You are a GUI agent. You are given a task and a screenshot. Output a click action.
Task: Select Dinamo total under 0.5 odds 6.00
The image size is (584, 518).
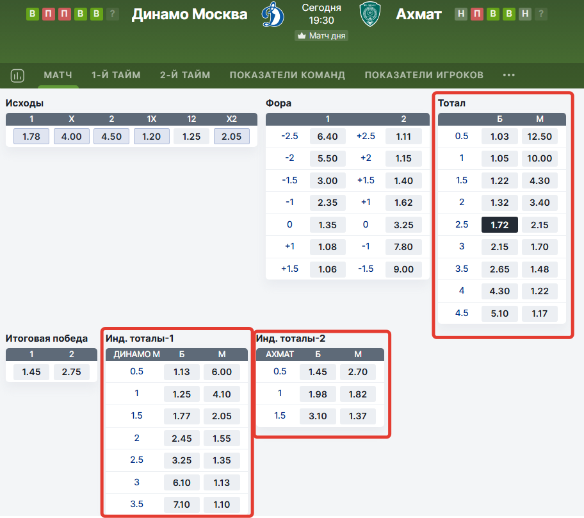[x=222, y=372]
